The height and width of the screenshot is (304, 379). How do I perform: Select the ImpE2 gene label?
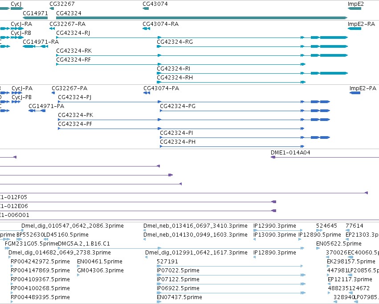[x=356, y=4]
